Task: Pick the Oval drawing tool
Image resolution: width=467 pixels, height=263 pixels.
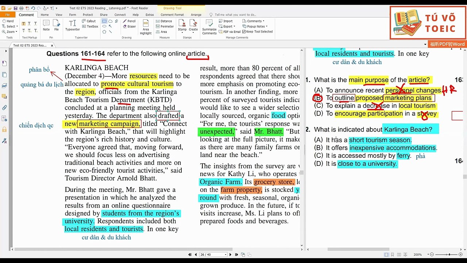Action: 104,26
